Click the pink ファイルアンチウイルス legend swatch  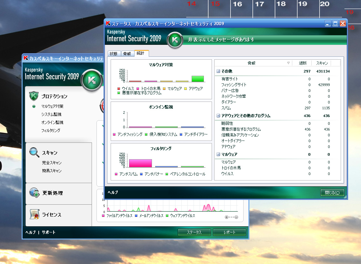coord(103,216)
